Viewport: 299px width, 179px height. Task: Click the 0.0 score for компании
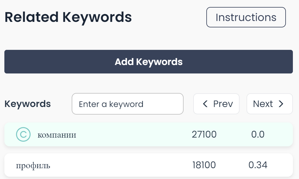click(x=258, y=134)
